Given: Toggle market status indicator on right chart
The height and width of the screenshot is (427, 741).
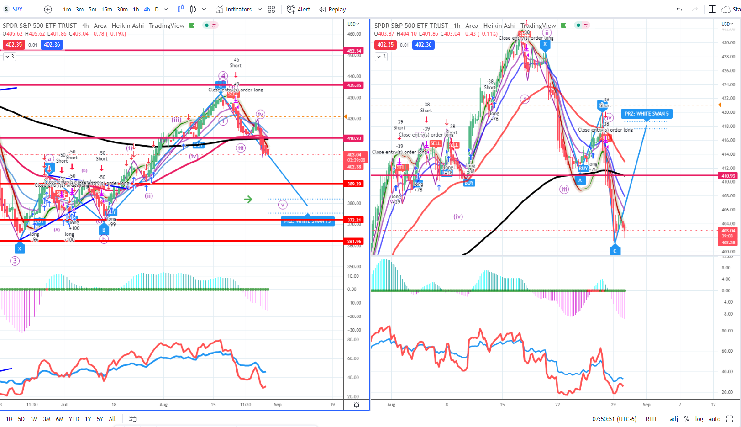Looking at the screenshot, I should (x=578, y=25).
